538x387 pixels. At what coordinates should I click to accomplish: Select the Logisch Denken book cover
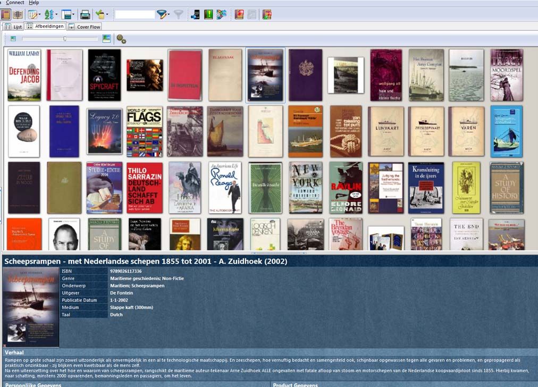point(265,234)
